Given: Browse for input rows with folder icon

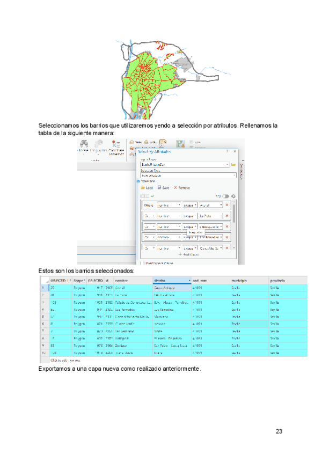Looking at the screenshot, I should [234, 165].
